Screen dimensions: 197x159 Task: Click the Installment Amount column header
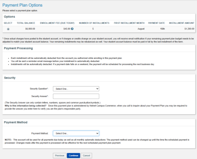click(x=182, y=23)
